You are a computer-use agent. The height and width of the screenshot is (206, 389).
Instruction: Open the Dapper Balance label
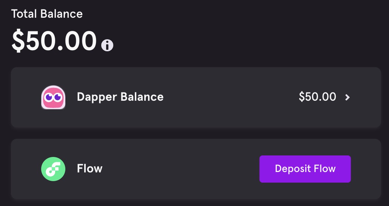pos(120,97)
